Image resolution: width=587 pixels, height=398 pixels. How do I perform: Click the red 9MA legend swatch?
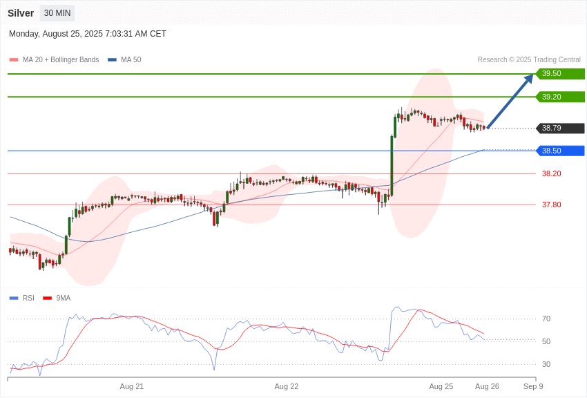[x=48, y=298]
